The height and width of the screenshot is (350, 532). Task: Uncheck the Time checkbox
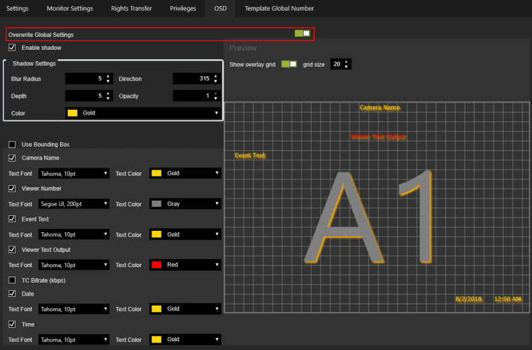[12, 324]
